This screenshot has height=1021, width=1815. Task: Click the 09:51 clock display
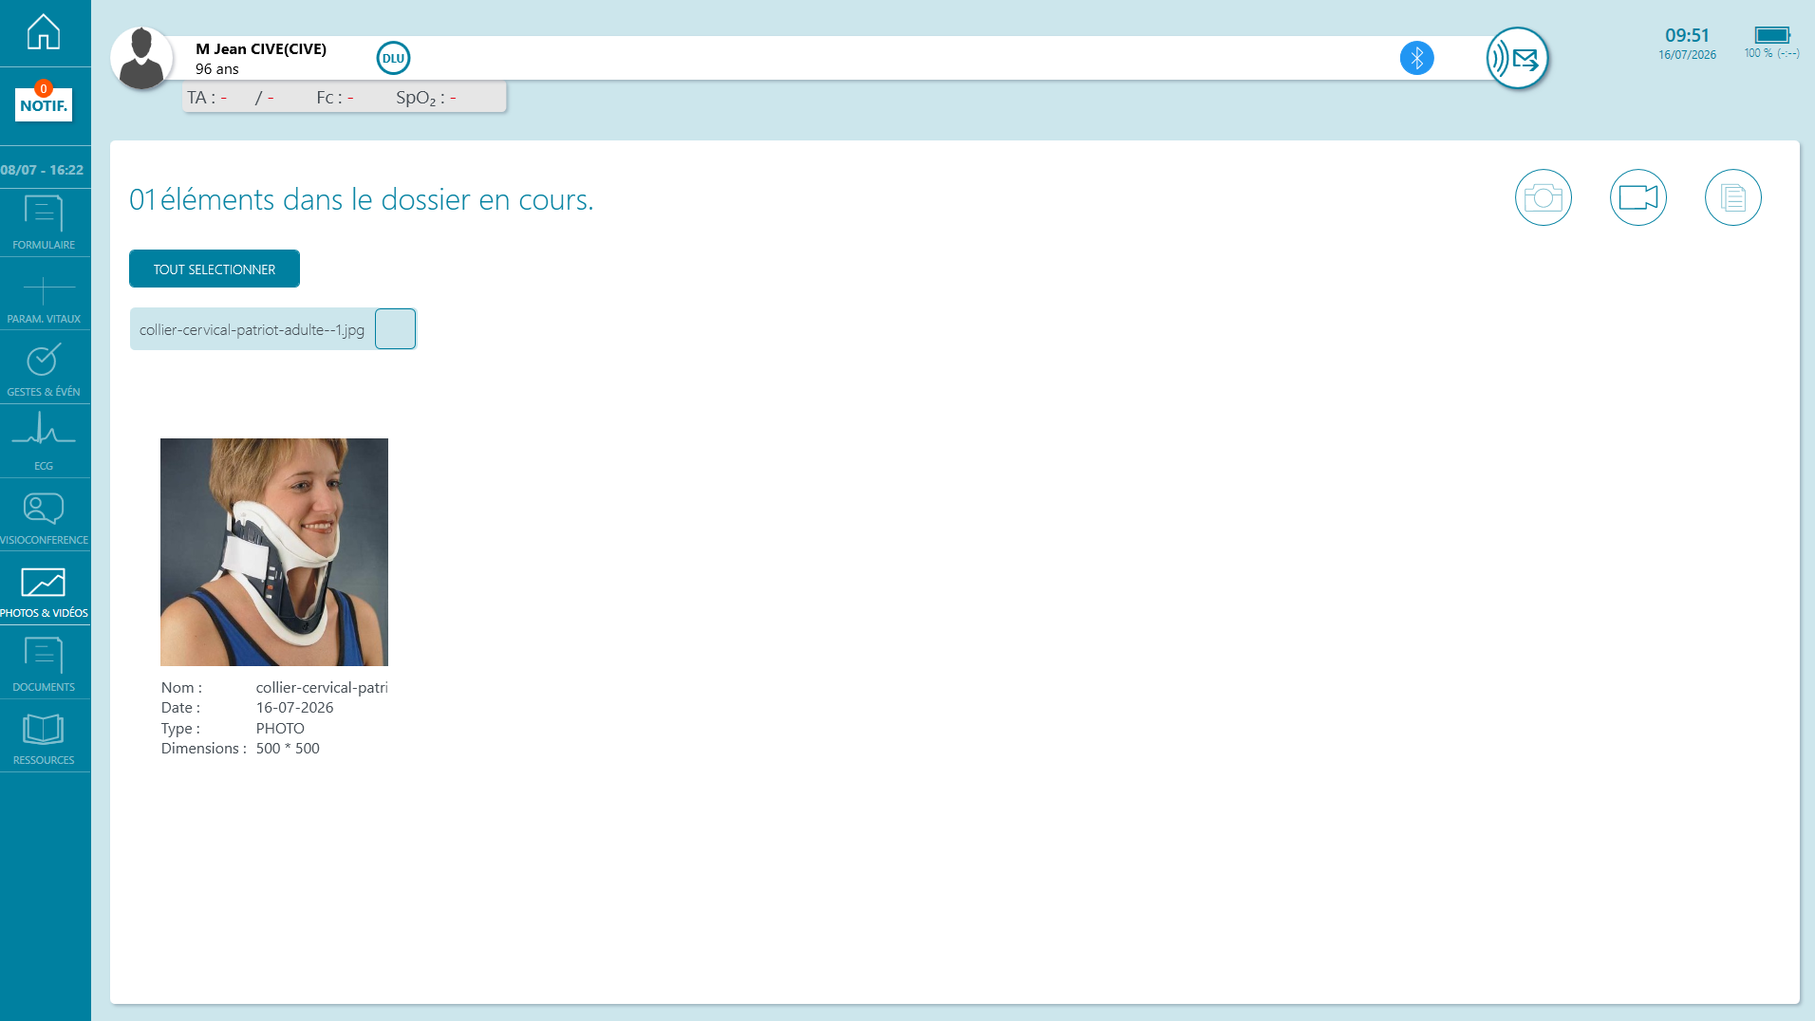pos(1687,35)
